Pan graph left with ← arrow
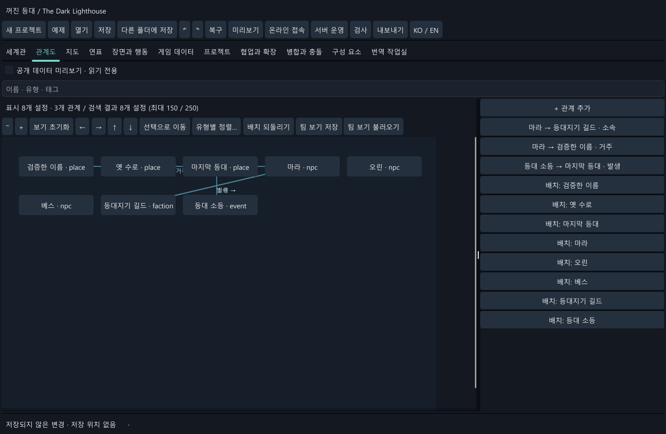 pyautogui.click(x=82, y=127)
